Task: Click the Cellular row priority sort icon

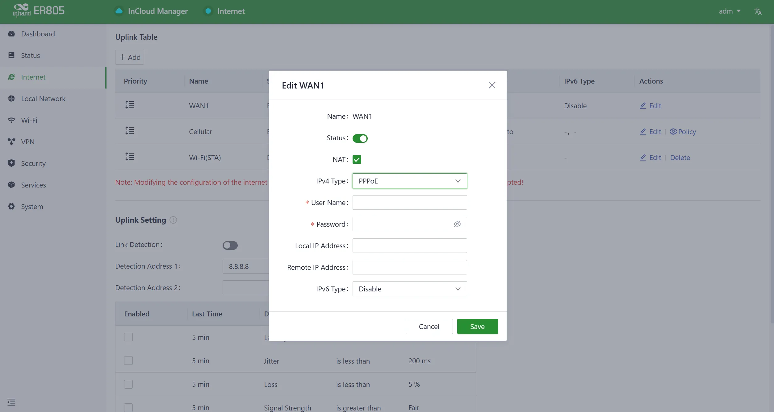Action: click(129, 131)
